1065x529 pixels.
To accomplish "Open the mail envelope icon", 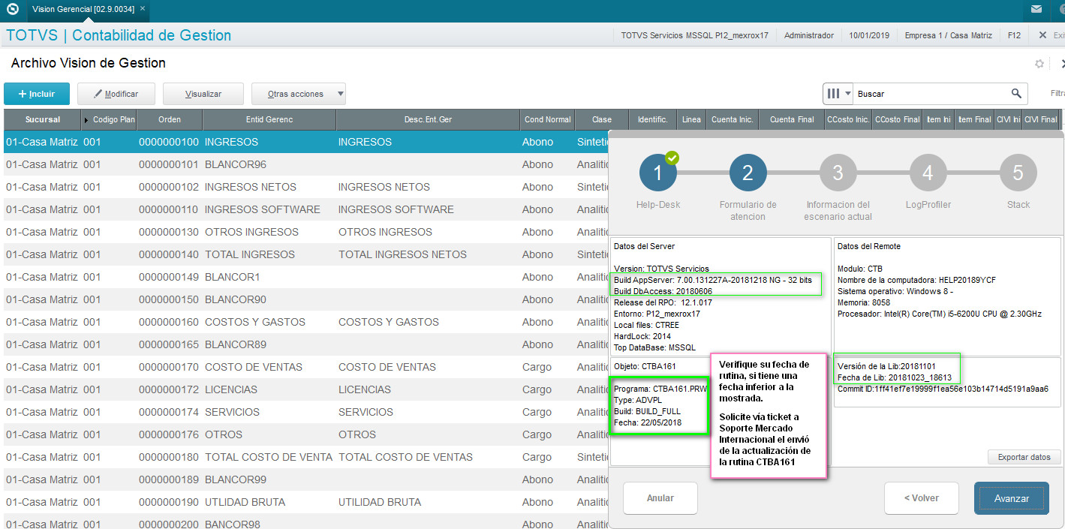I will [1036, 10].
